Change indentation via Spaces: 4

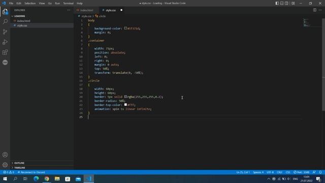[258, 172]
